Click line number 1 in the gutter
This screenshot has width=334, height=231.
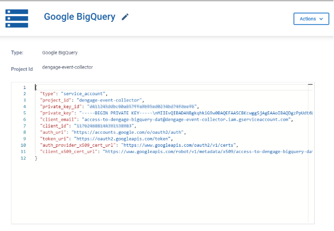[25, 87]
